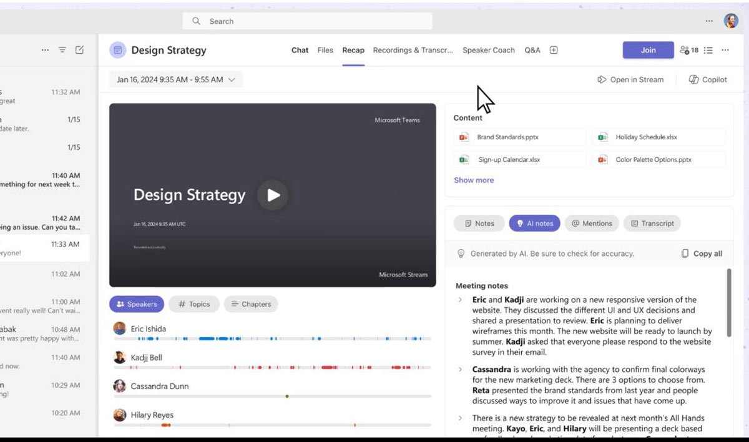
Task: Play the Design Strategy recording
Action: pyautogui.click(x=273, y=195)
